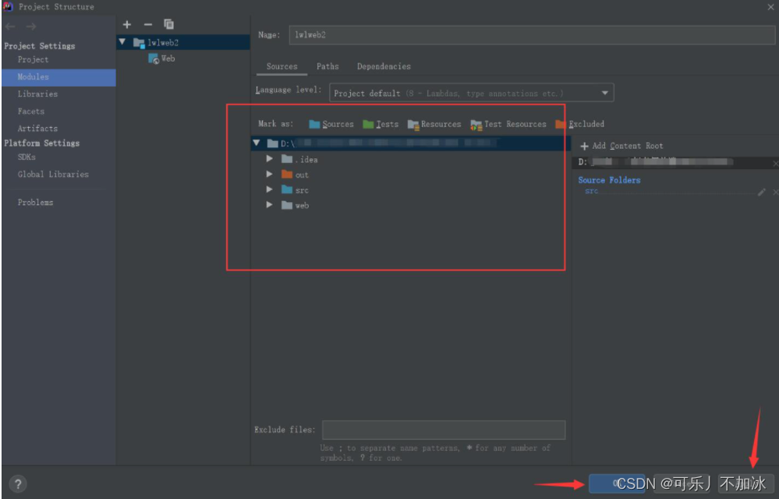This screenshot has width=779, height=499.
Task: Remove src from Source Folders
Action: 775,192
